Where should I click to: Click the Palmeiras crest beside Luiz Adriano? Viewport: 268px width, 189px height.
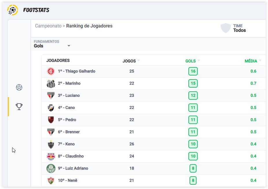click(51, 168)
